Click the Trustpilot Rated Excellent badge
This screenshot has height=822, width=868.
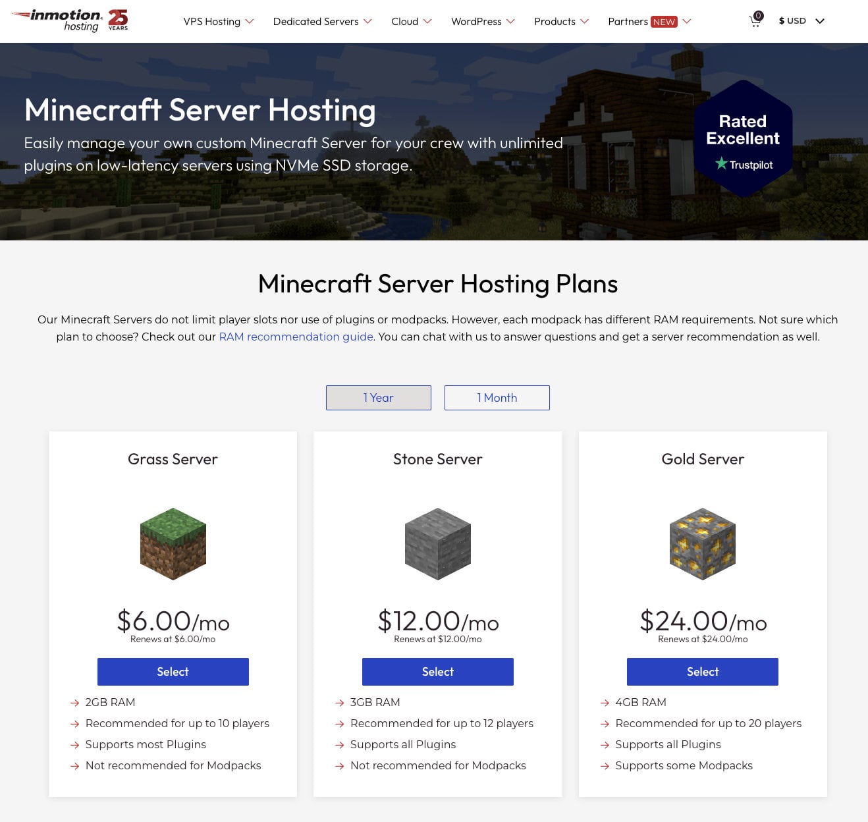click(x=743, y=139)
